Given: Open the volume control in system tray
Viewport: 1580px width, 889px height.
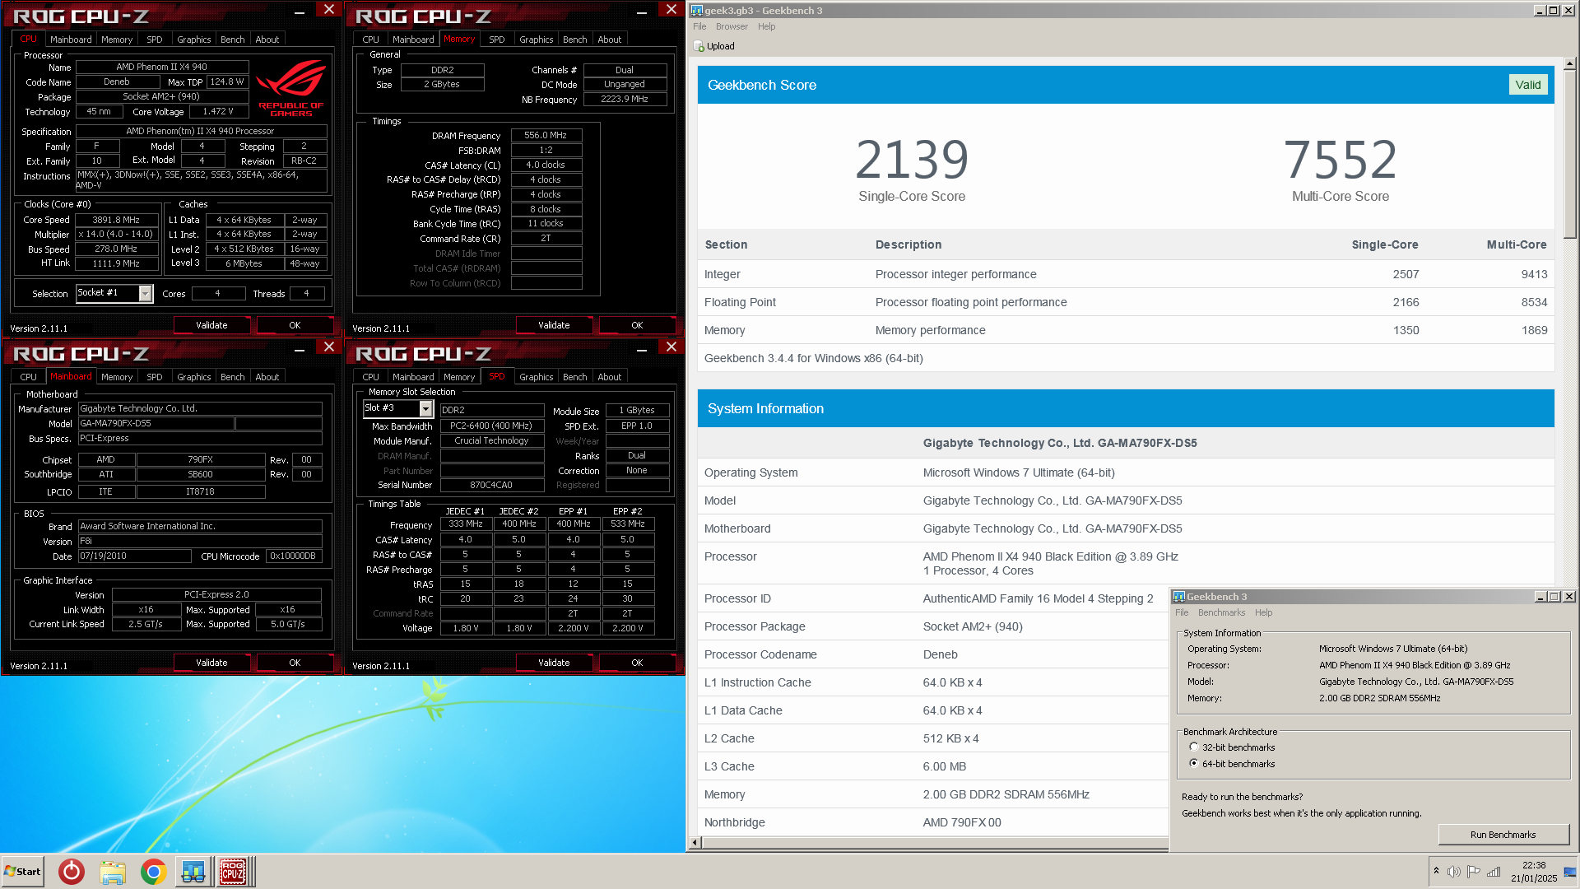Looking at the screenshot, I should click(1454, 872).
